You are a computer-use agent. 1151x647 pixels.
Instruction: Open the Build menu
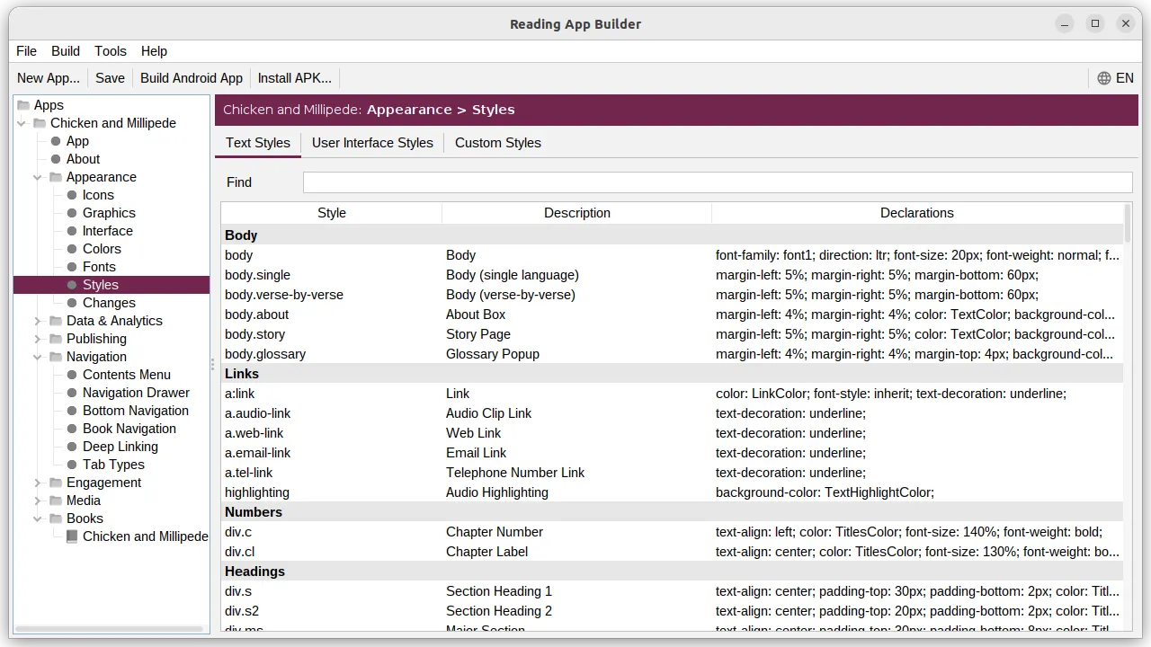pyautogui.click(x=66, y=51)
